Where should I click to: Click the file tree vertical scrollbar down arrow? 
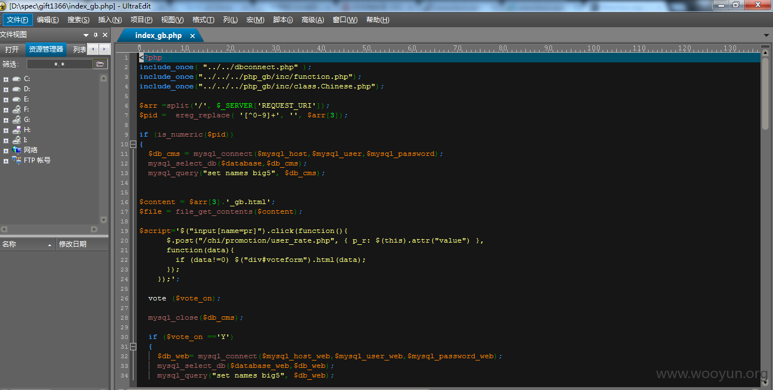tap(103, 219)
